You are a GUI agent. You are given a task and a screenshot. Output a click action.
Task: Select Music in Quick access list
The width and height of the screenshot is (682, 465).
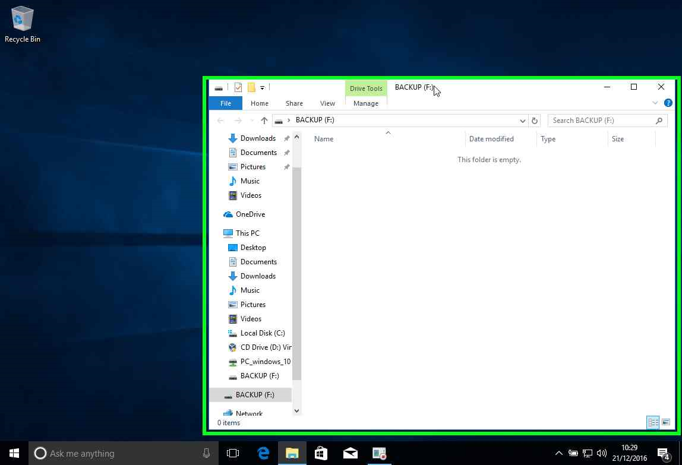[x=250, y=181]
